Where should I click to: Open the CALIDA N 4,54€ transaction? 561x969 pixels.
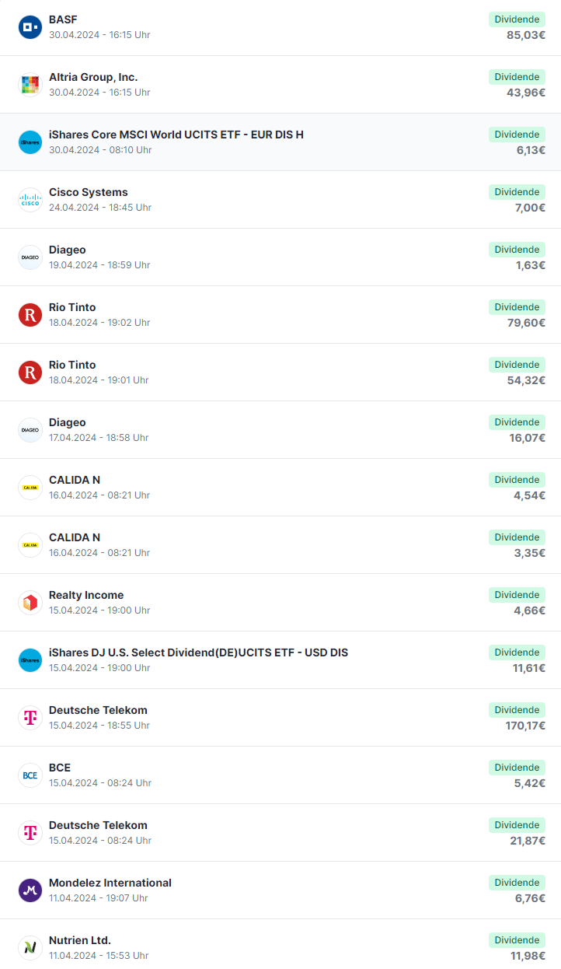point(280,488)
